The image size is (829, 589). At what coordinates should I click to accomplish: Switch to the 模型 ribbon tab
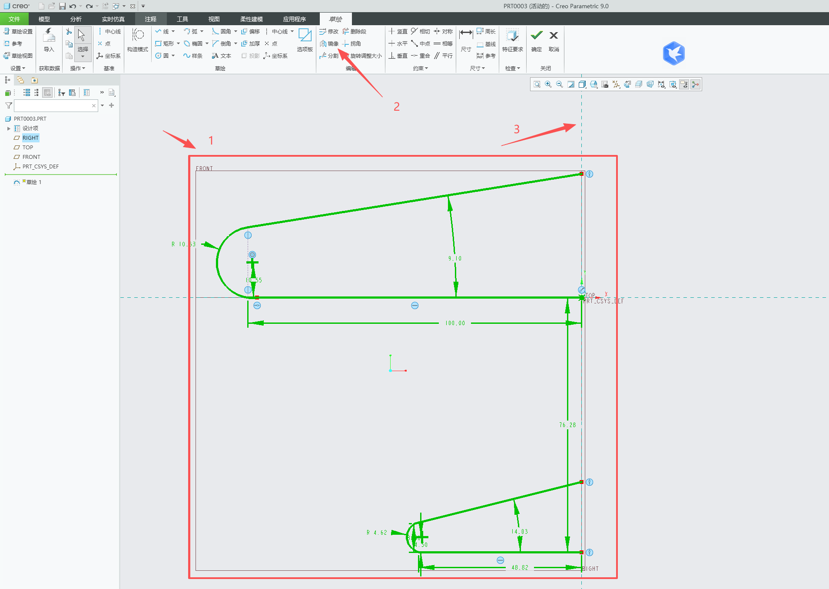[x=44, y=19]
